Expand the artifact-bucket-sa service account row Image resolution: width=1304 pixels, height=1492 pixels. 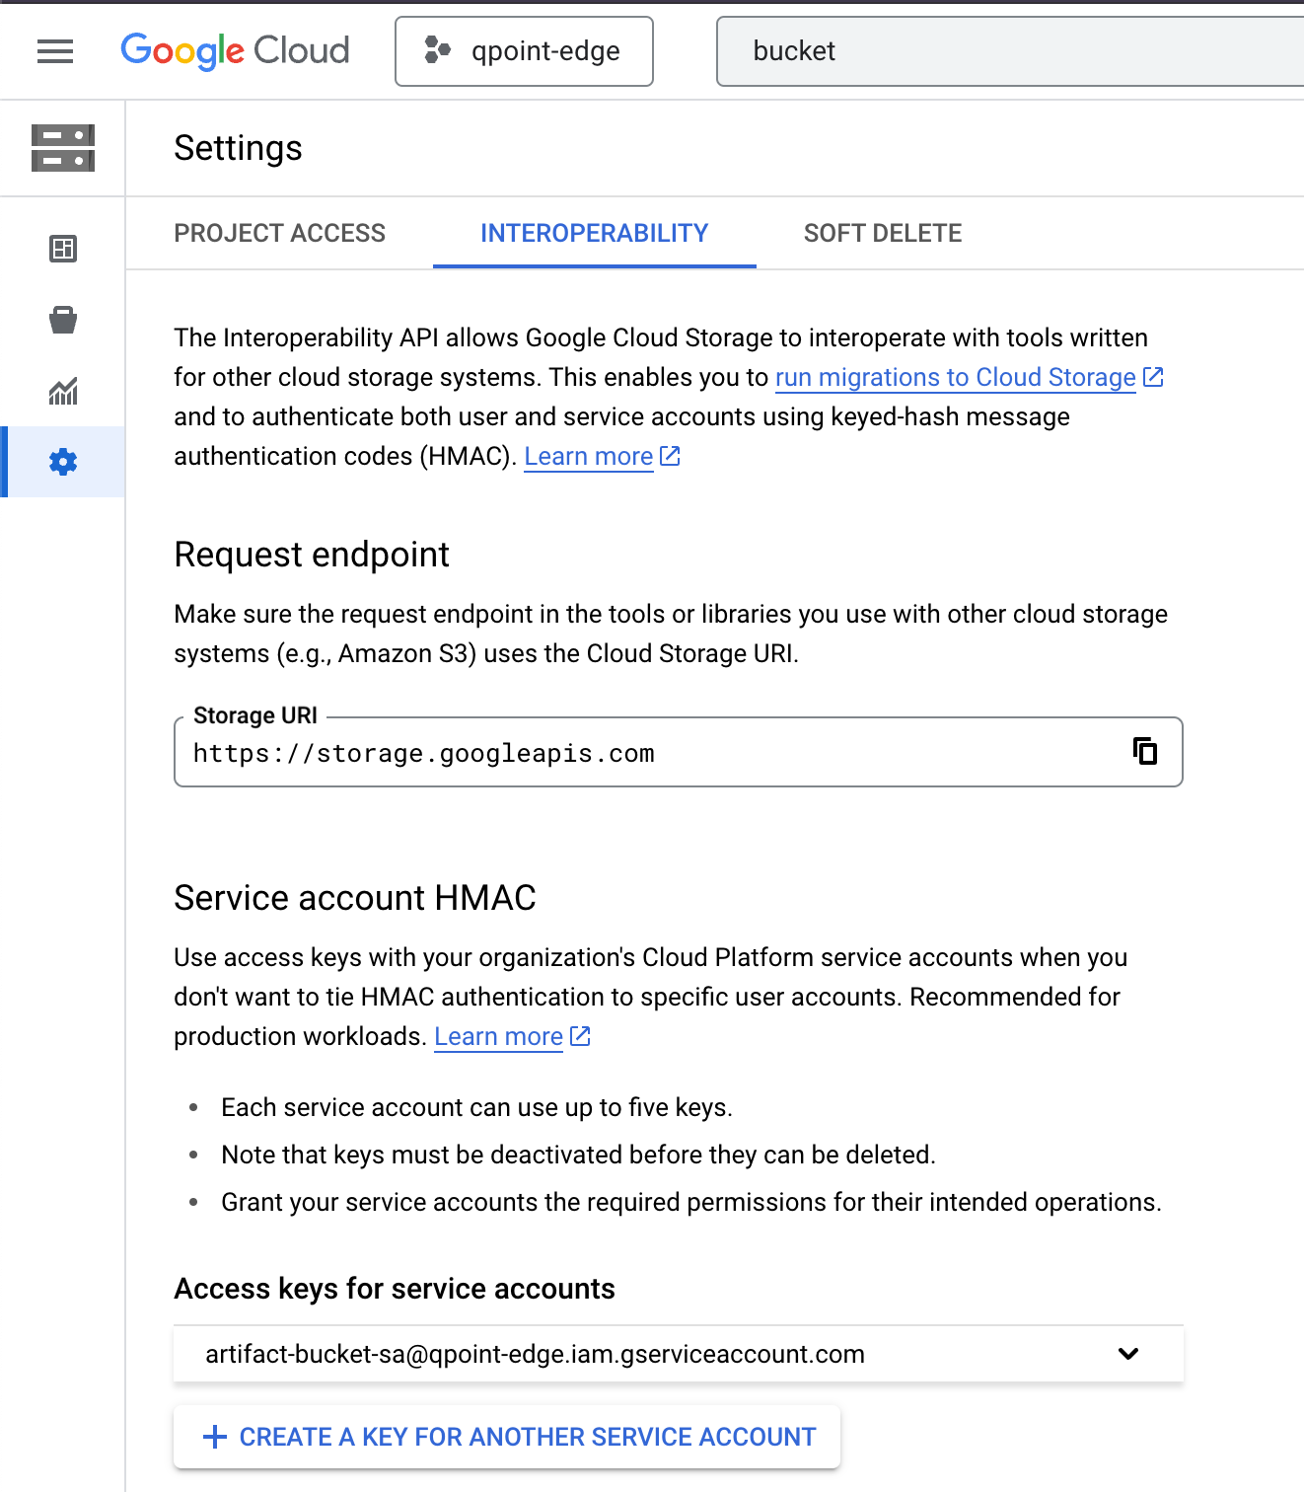679,1354
